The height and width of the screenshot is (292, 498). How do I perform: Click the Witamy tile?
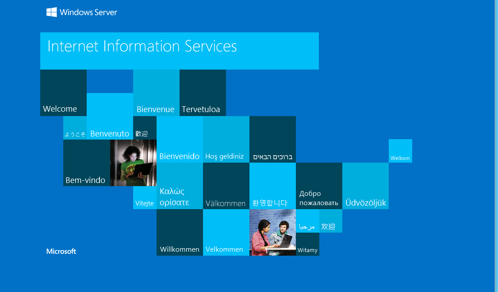pos(307,244)
